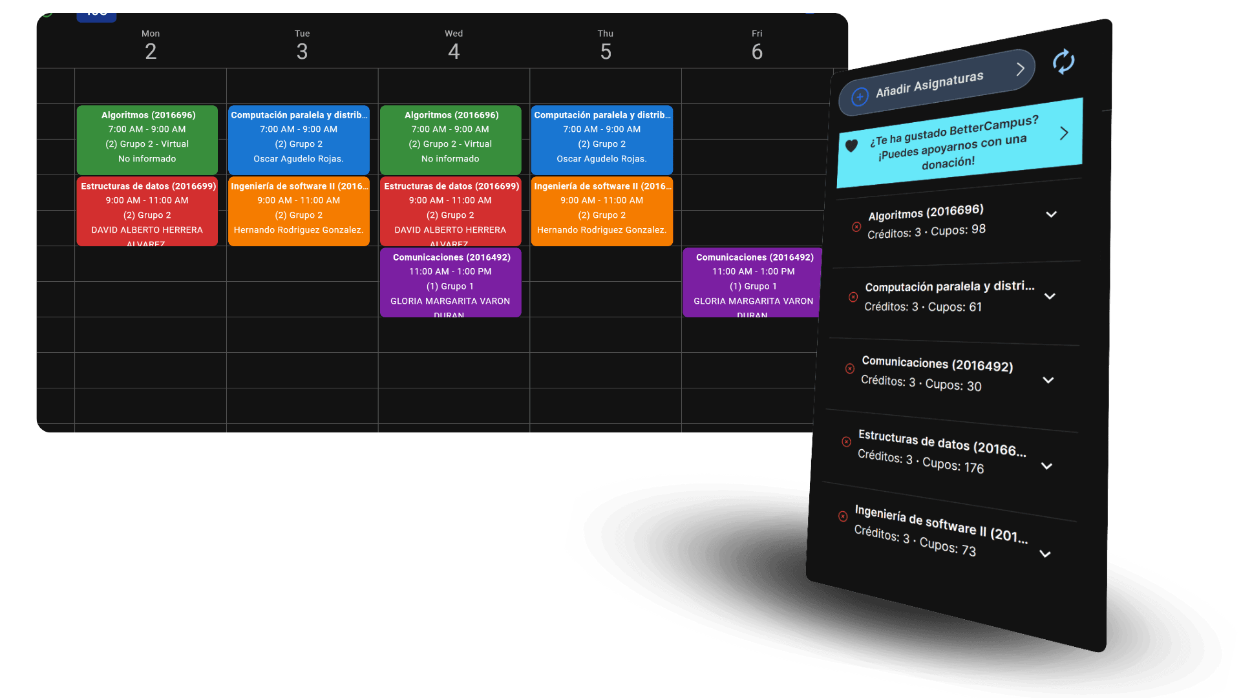This screenshot has height=698, width=1241.
Task: Open the BetterCampus donation banner
Action: (x=960, y=143)
